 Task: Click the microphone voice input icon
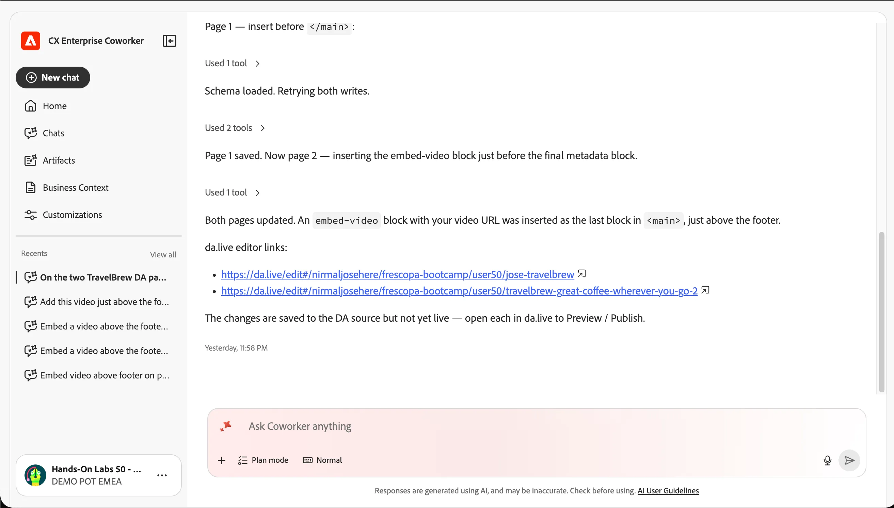(x=827, y=460)
